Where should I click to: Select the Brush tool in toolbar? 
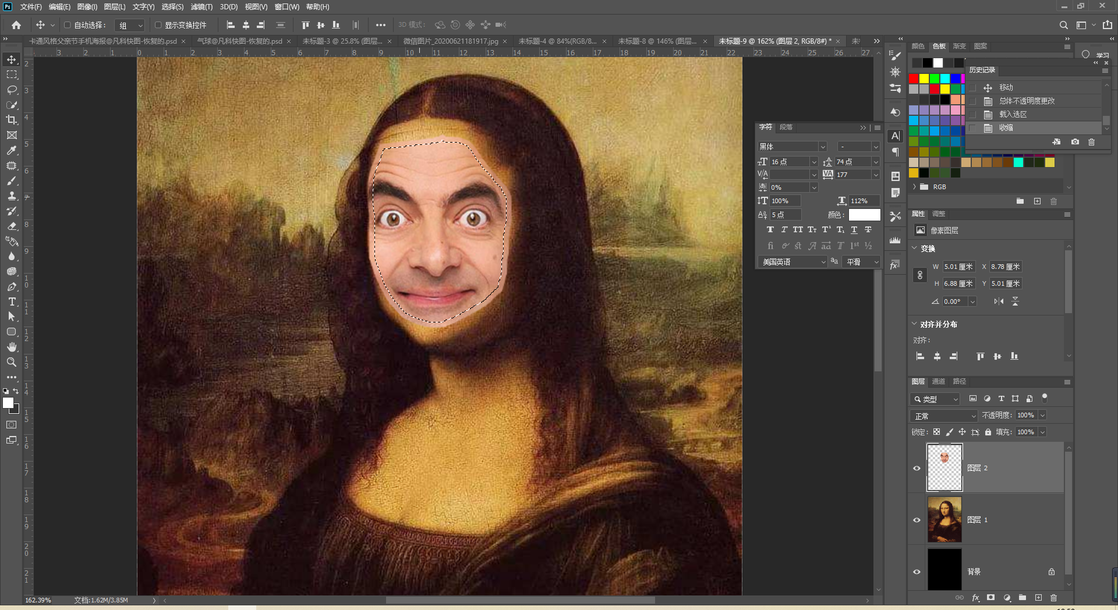(x=12, y=180)
